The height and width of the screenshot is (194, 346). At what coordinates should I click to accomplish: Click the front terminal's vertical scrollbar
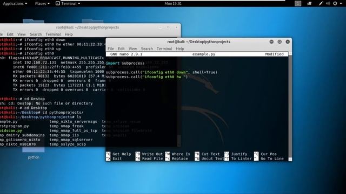[x=290, y=107]
